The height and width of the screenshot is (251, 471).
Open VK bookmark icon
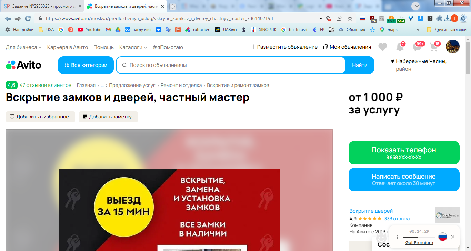click(x=159, y=30)
